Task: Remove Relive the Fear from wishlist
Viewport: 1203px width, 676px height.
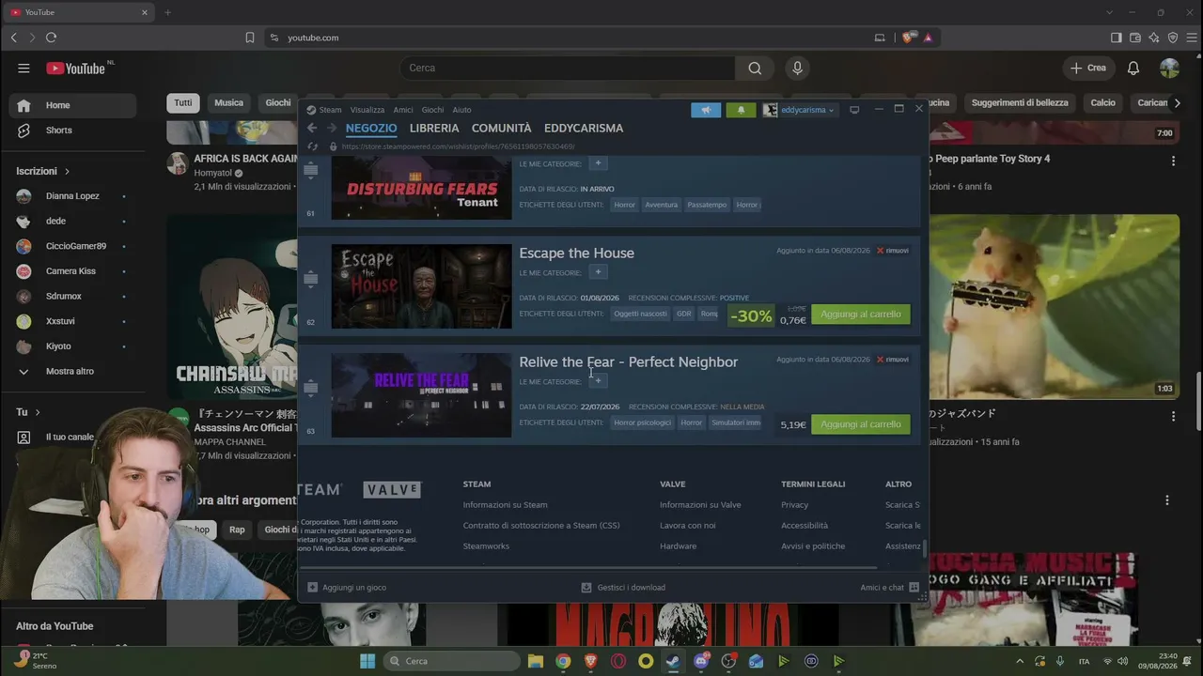Action: coord(893,360)
